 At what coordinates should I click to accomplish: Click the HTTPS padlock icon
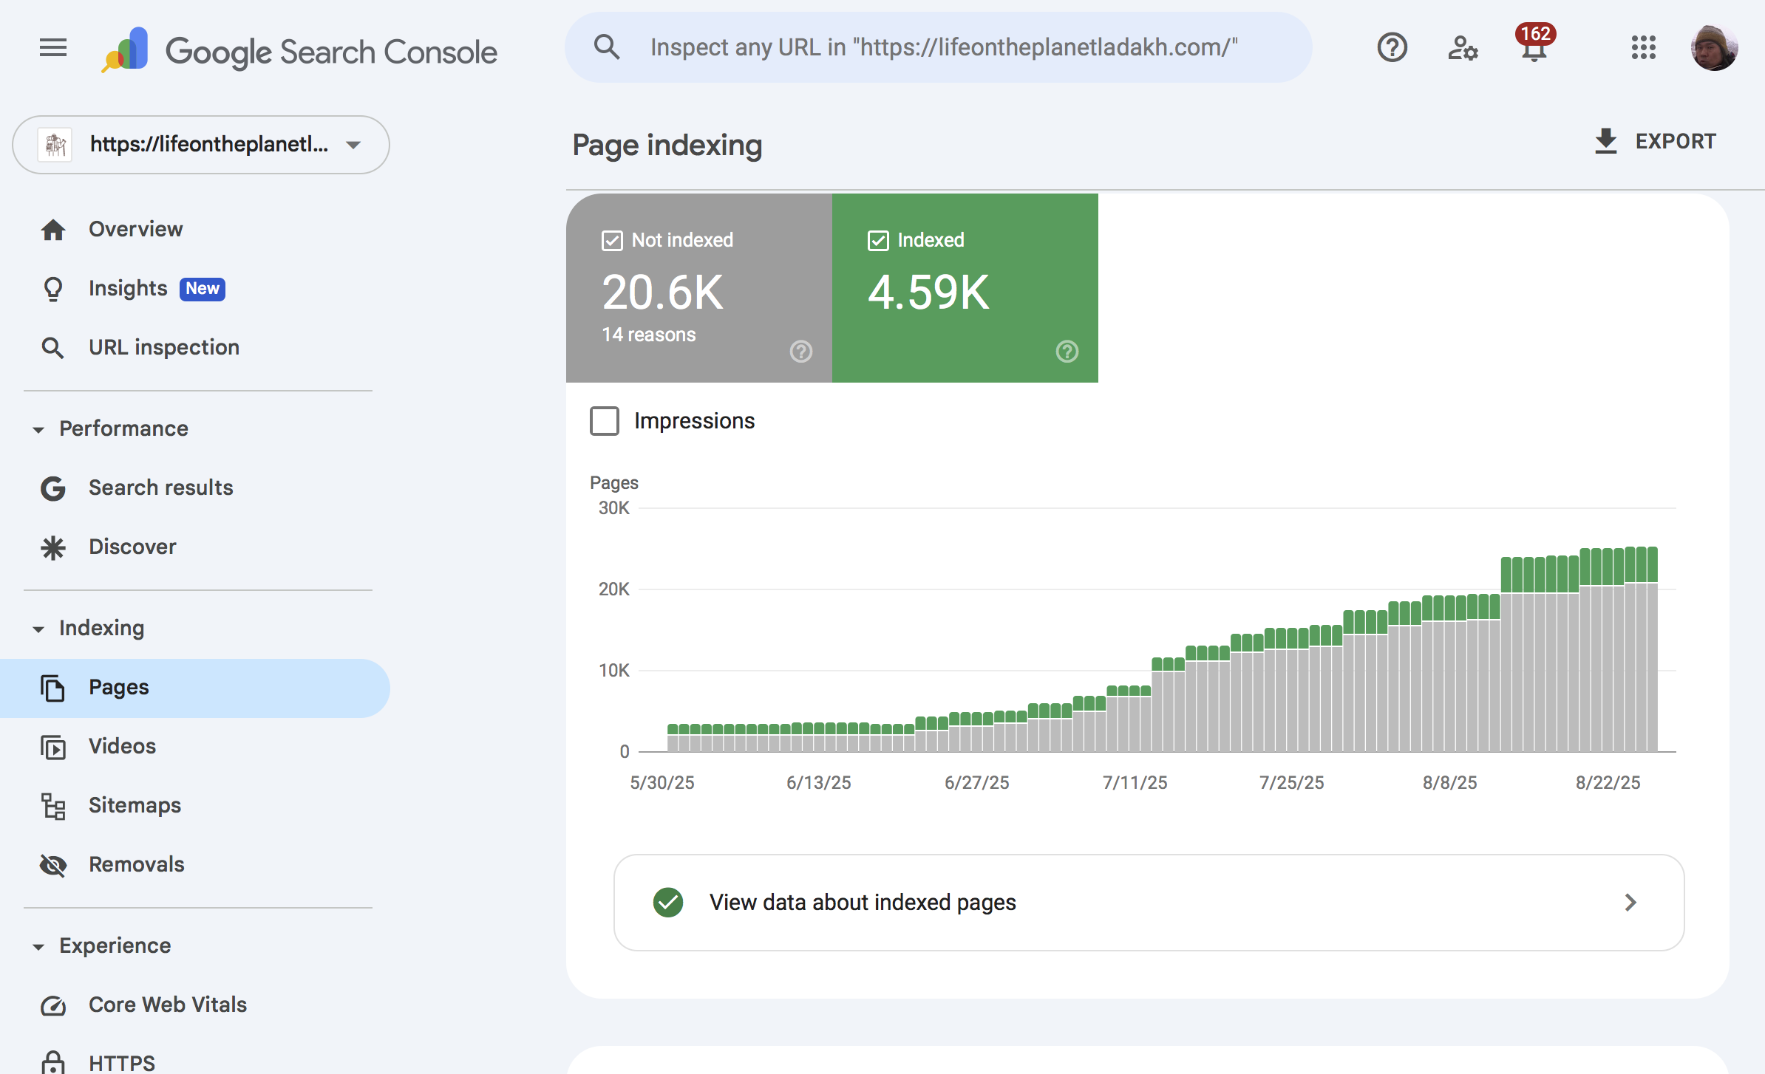[x=53, y=1063]
